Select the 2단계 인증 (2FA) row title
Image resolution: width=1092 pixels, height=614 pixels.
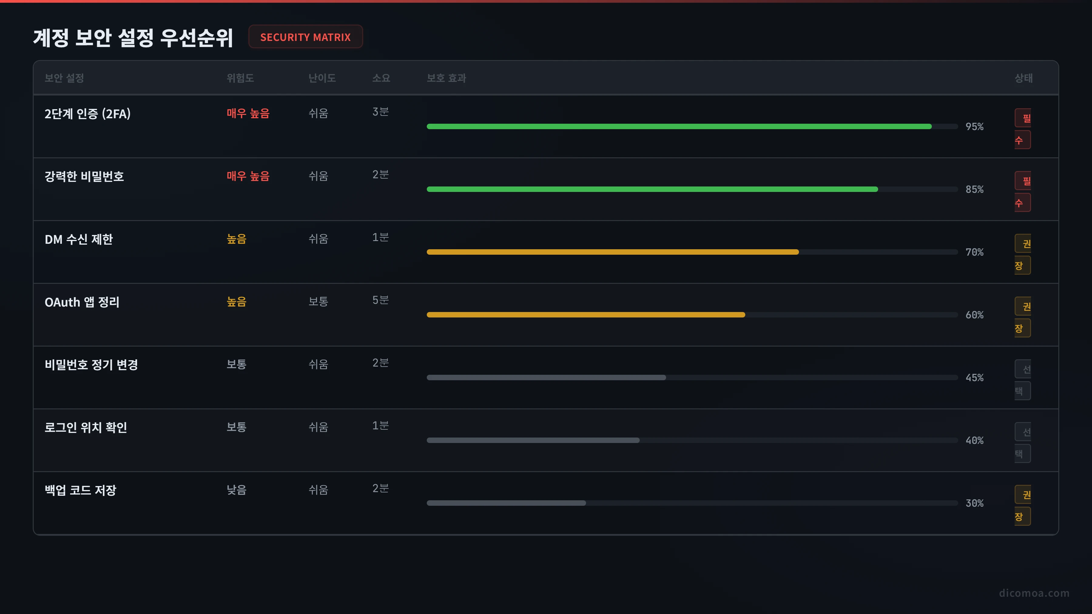pos(88,114)
